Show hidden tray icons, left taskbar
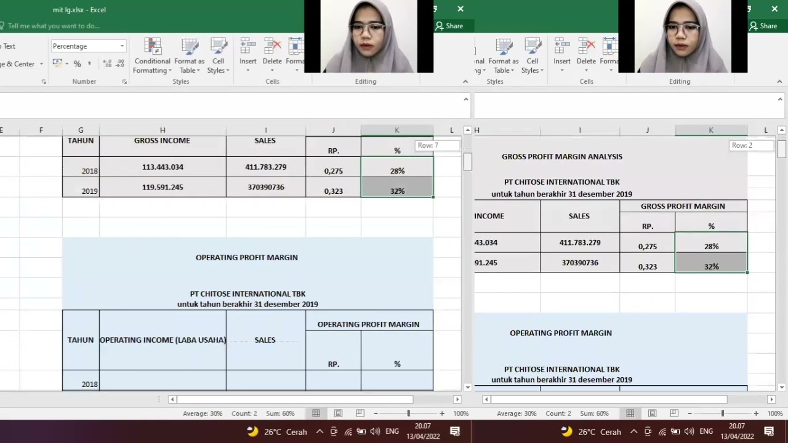Screen dimensions: 788x443 coord(320,431)
